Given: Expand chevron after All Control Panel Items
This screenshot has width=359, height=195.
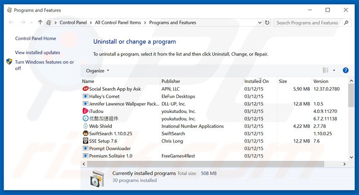Looking at the screenshot, I should click(x=145, y=22).
